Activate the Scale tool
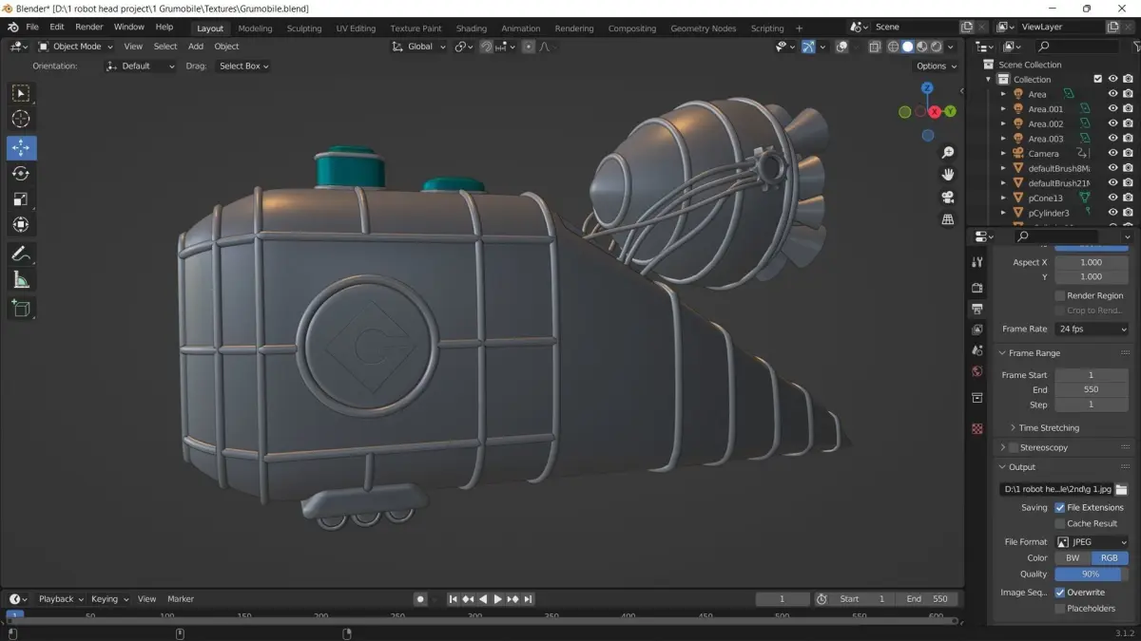Screen dimensions: 1141x641 click(21, 199)
